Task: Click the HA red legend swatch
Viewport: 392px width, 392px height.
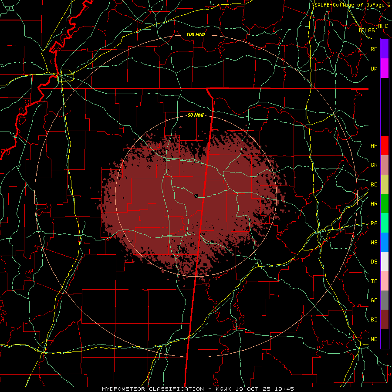Action: 385,145
